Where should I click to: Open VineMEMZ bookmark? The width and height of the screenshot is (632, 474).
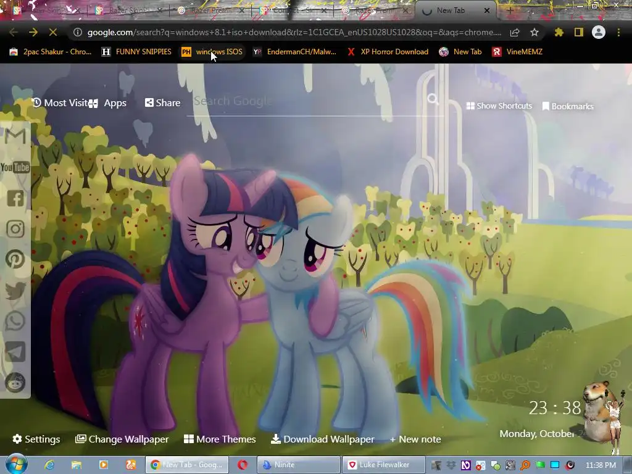pyautogui.click(x=517, y=52)
